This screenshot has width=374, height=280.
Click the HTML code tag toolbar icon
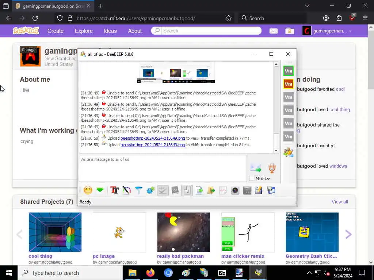(223, 190)
